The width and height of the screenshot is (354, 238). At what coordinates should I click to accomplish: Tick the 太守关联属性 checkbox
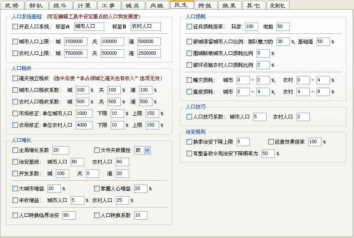pos(97,150)
